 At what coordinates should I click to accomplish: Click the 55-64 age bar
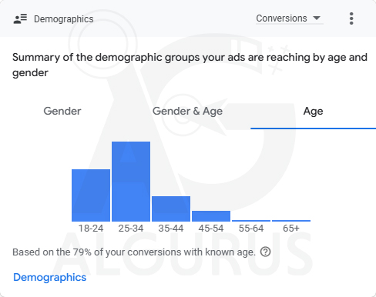251,221
